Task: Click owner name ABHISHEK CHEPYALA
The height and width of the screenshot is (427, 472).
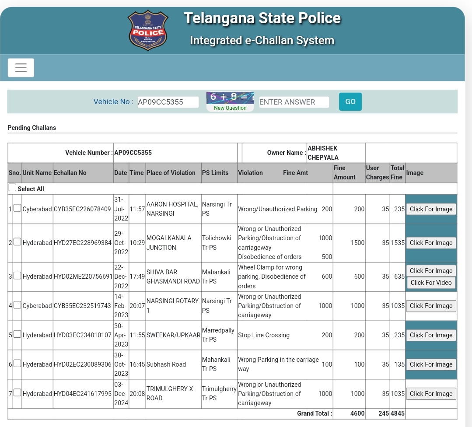Action: 323,153
